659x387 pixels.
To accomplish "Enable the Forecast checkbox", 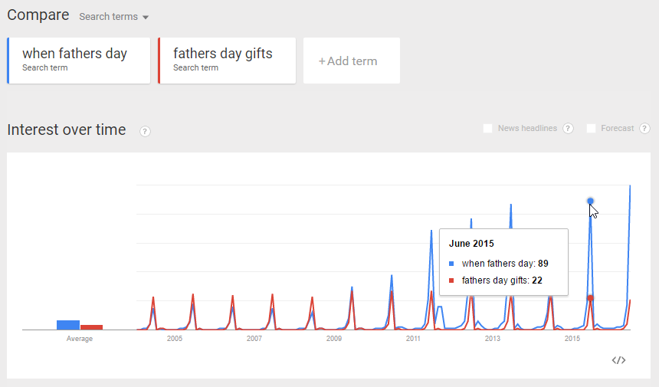I will click(x=591, y=128).
